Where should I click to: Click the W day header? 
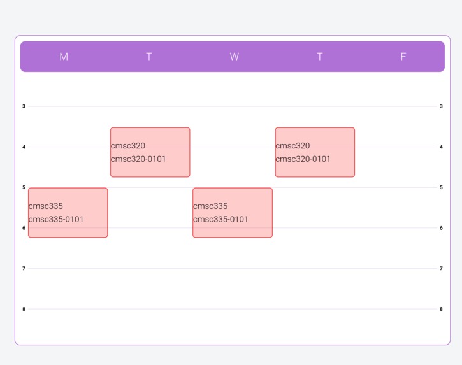click(x=235, y=57)
